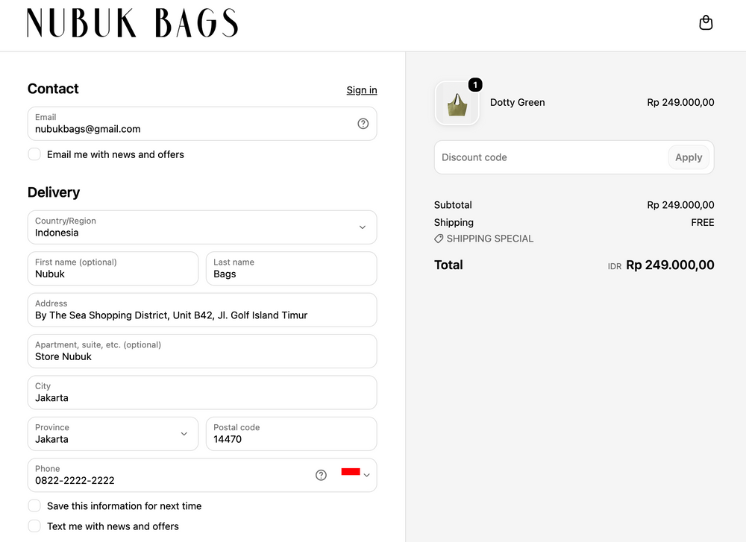746x542 pixels.
Task: Apply the discount code
Action: [689, 157]
